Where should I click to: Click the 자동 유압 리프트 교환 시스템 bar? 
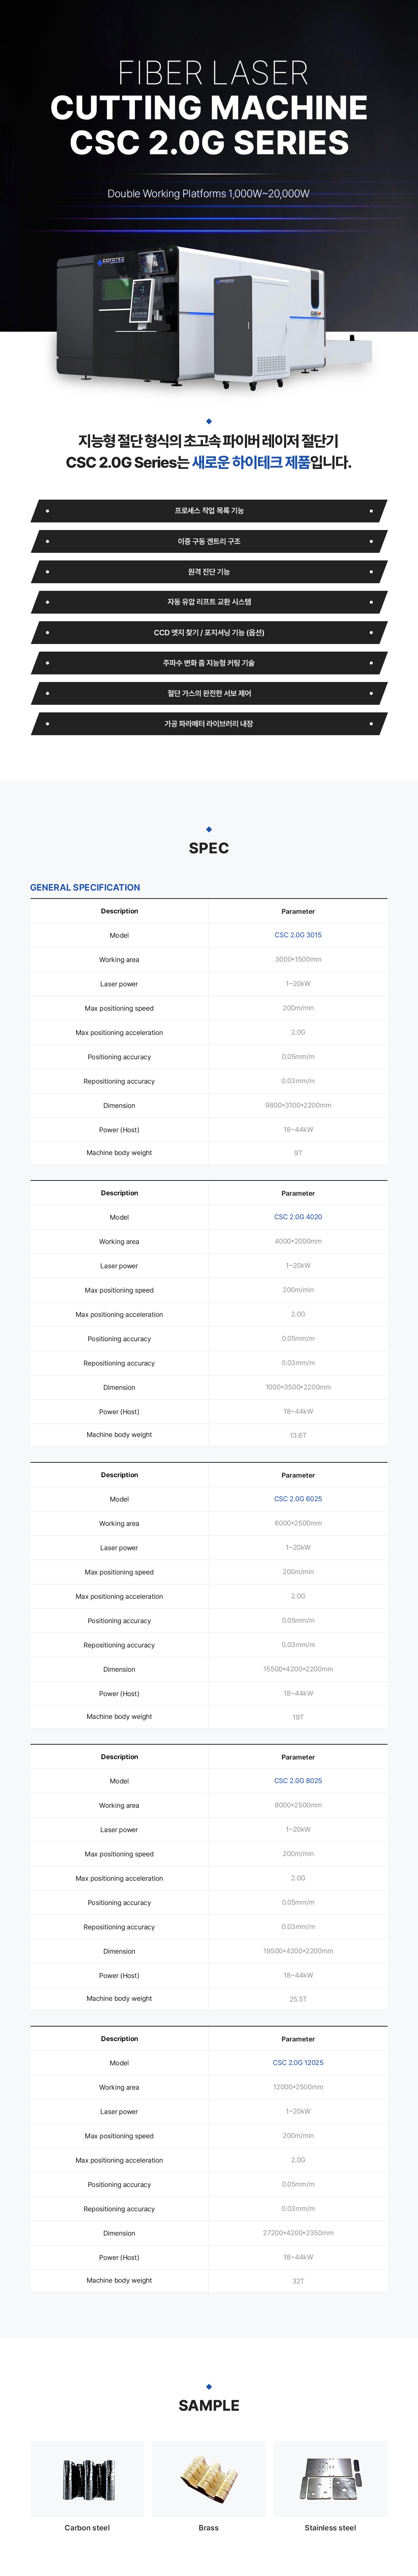coord(209,602)
